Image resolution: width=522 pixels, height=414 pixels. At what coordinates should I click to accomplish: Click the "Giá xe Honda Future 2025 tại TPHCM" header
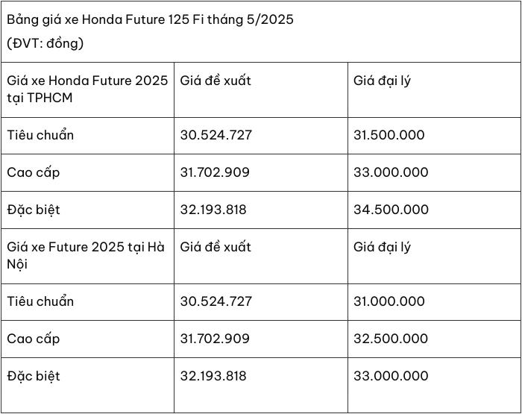coord(87,89)
